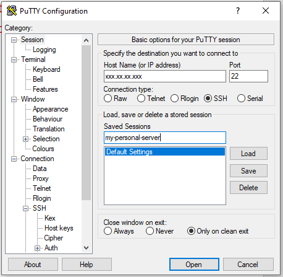
Task: Click the PuTTY icon in title bar
Action: click(x=12, y=11)
